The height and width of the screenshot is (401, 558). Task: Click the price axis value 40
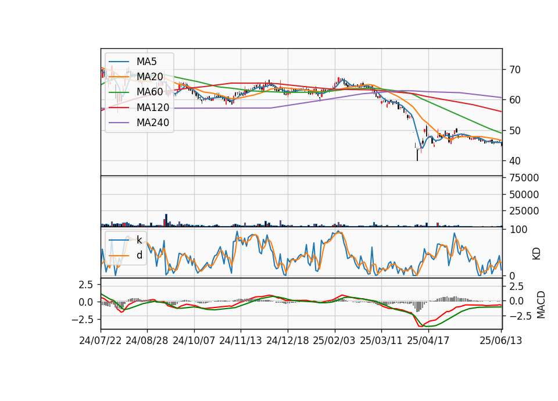pos(515,161)
